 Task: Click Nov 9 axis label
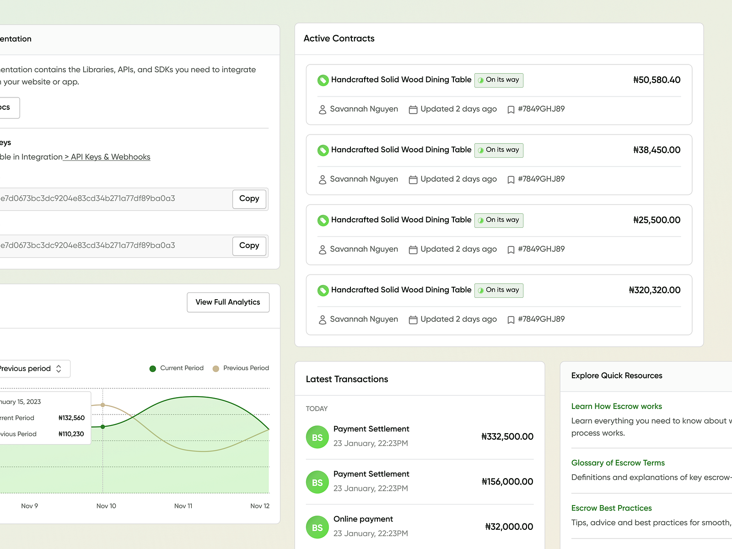click(x=30, y=506)
